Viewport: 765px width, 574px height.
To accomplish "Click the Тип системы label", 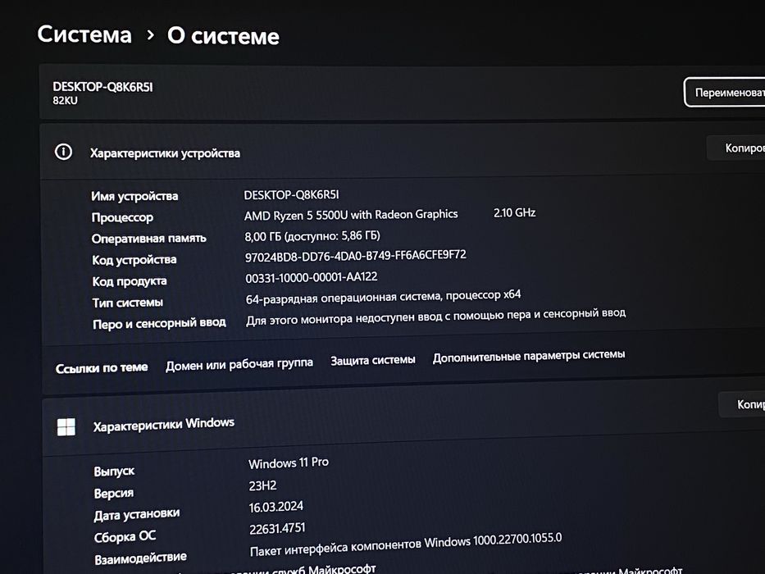I will pyautogui.click(x=128, y=303).
